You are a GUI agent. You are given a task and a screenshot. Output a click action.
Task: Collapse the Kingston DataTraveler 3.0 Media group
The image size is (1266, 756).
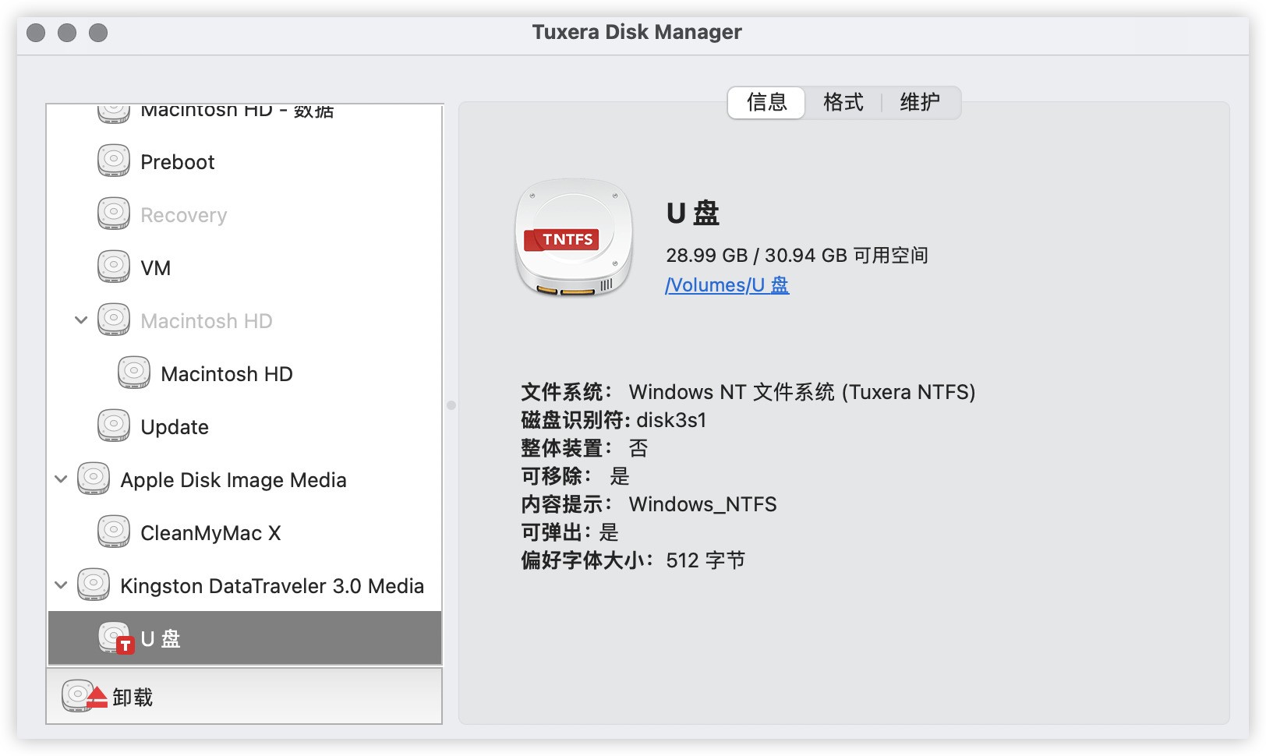(60, 585)
